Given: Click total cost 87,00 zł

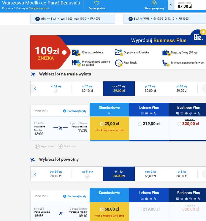Looking at the screenshot, I should (x=185, y=6).
